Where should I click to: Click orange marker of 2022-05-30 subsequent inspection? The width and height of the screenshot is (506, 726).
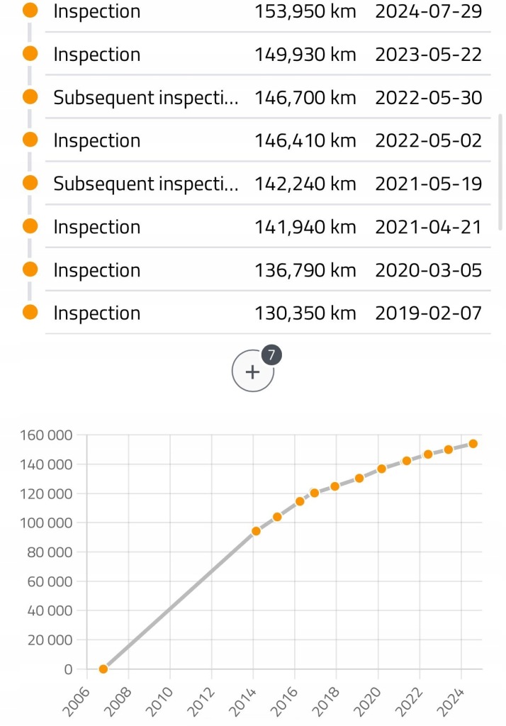(x=30, y=96)
